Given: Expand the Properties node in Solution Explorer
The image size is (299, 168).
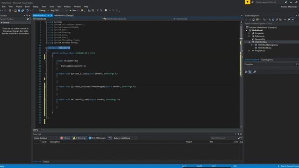Looking at the screenshot, I should [249, 33].
